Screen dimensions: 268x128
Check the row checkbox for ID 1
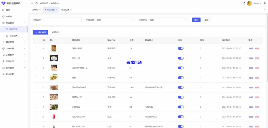click(x=36, y=48)
